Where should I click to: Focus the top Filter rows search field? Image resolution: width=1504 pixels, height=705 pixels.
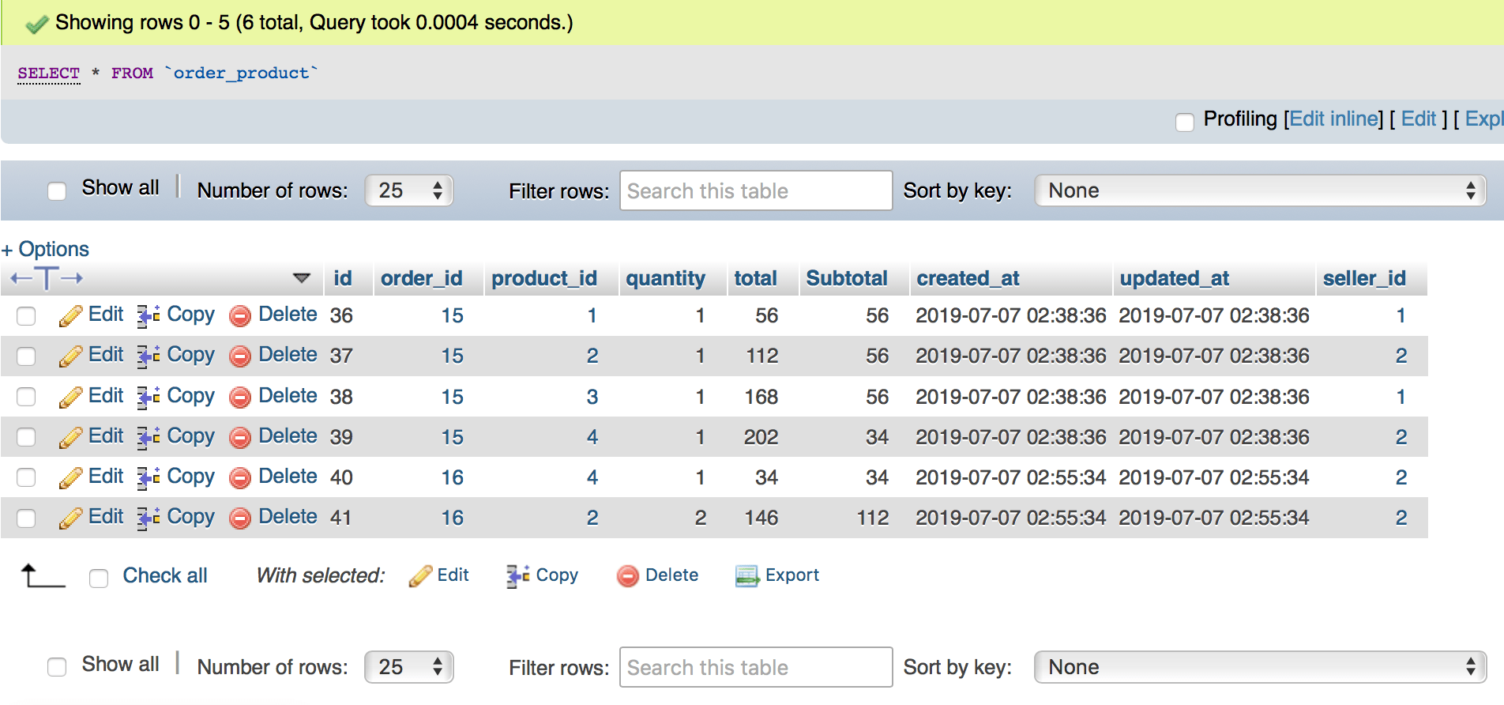(x=756, y=190)
